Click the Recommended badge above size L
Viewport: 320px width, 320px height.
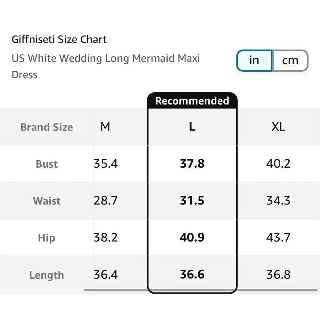pyautogui.click(x=192, y=101)
